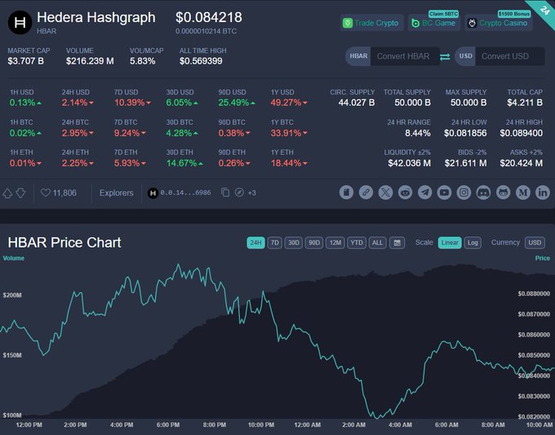Select the 90D chart range
Image resolution: width=555 pixels, height=435 pixels.
(x=314, y=243)
